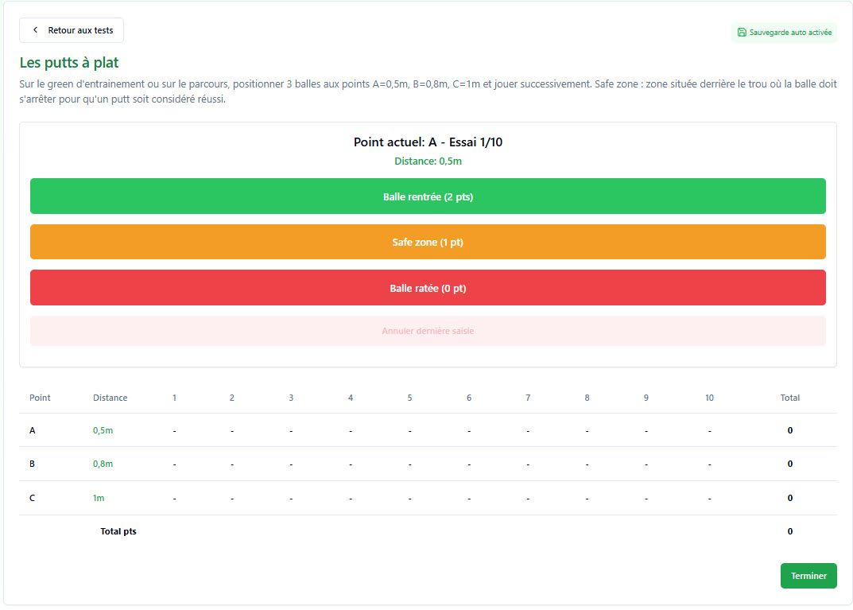The height and width of the screenshot is (610, 853).
Task: Click row B point label
Action: pyautogui.click(x=32, y=464)
